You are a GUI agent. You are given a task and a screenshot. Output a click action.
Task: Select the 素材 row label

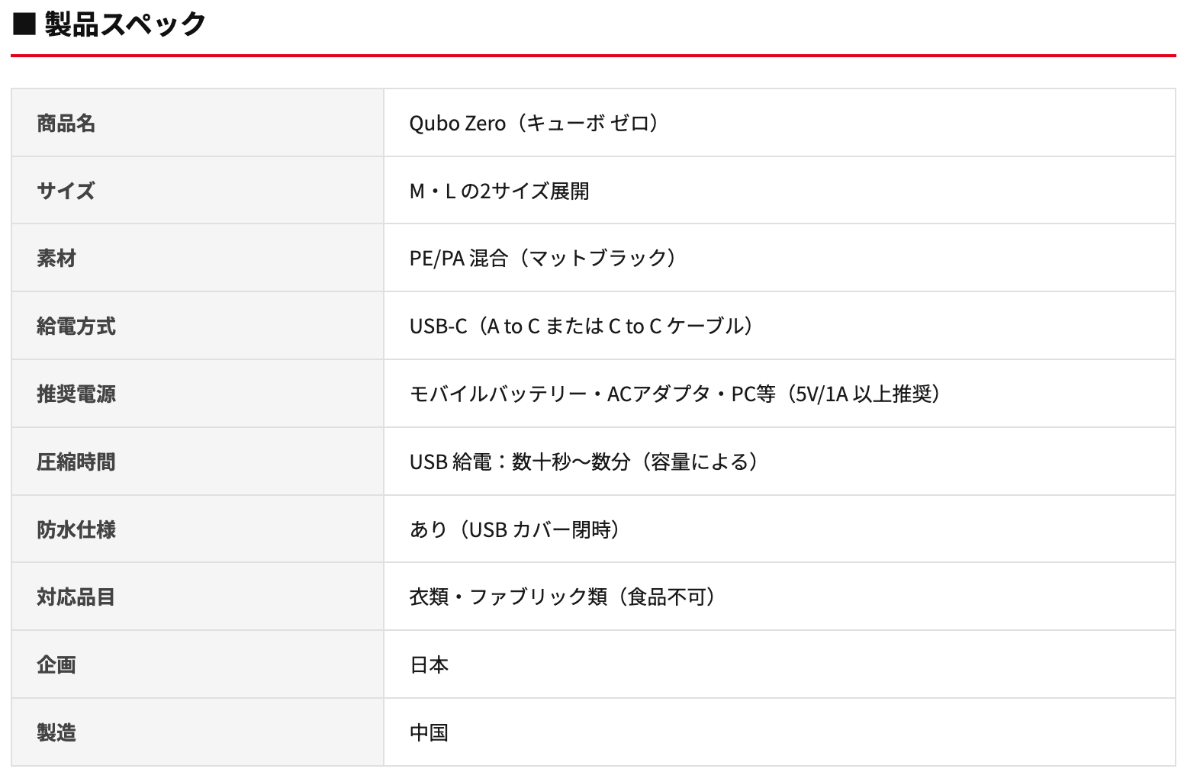pyautogui.click(x=56, y=259)
